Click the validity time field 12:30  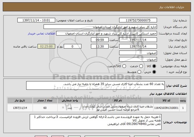click(x=100, y=47)
